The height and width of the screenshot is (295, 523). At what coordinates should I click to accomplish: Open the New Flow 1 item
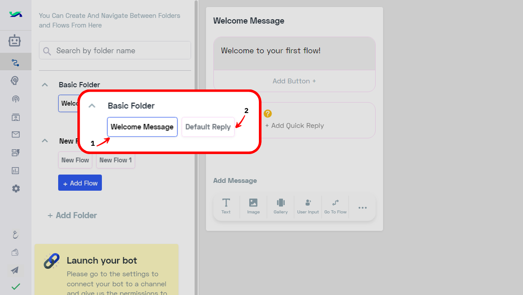[115, 160]
